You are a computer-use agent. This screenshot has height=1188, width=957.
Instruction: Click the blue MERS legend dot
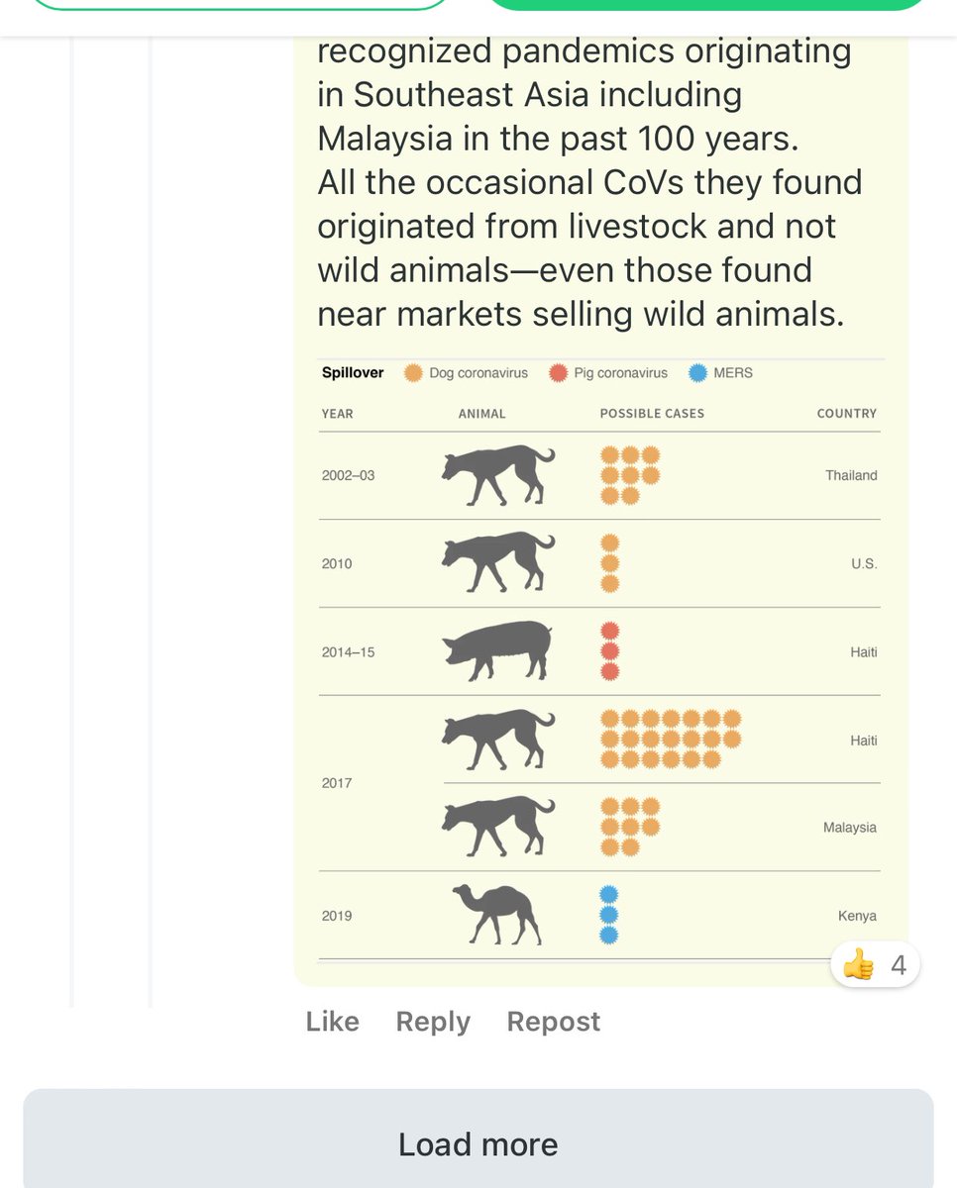click(x=697, y=373)
